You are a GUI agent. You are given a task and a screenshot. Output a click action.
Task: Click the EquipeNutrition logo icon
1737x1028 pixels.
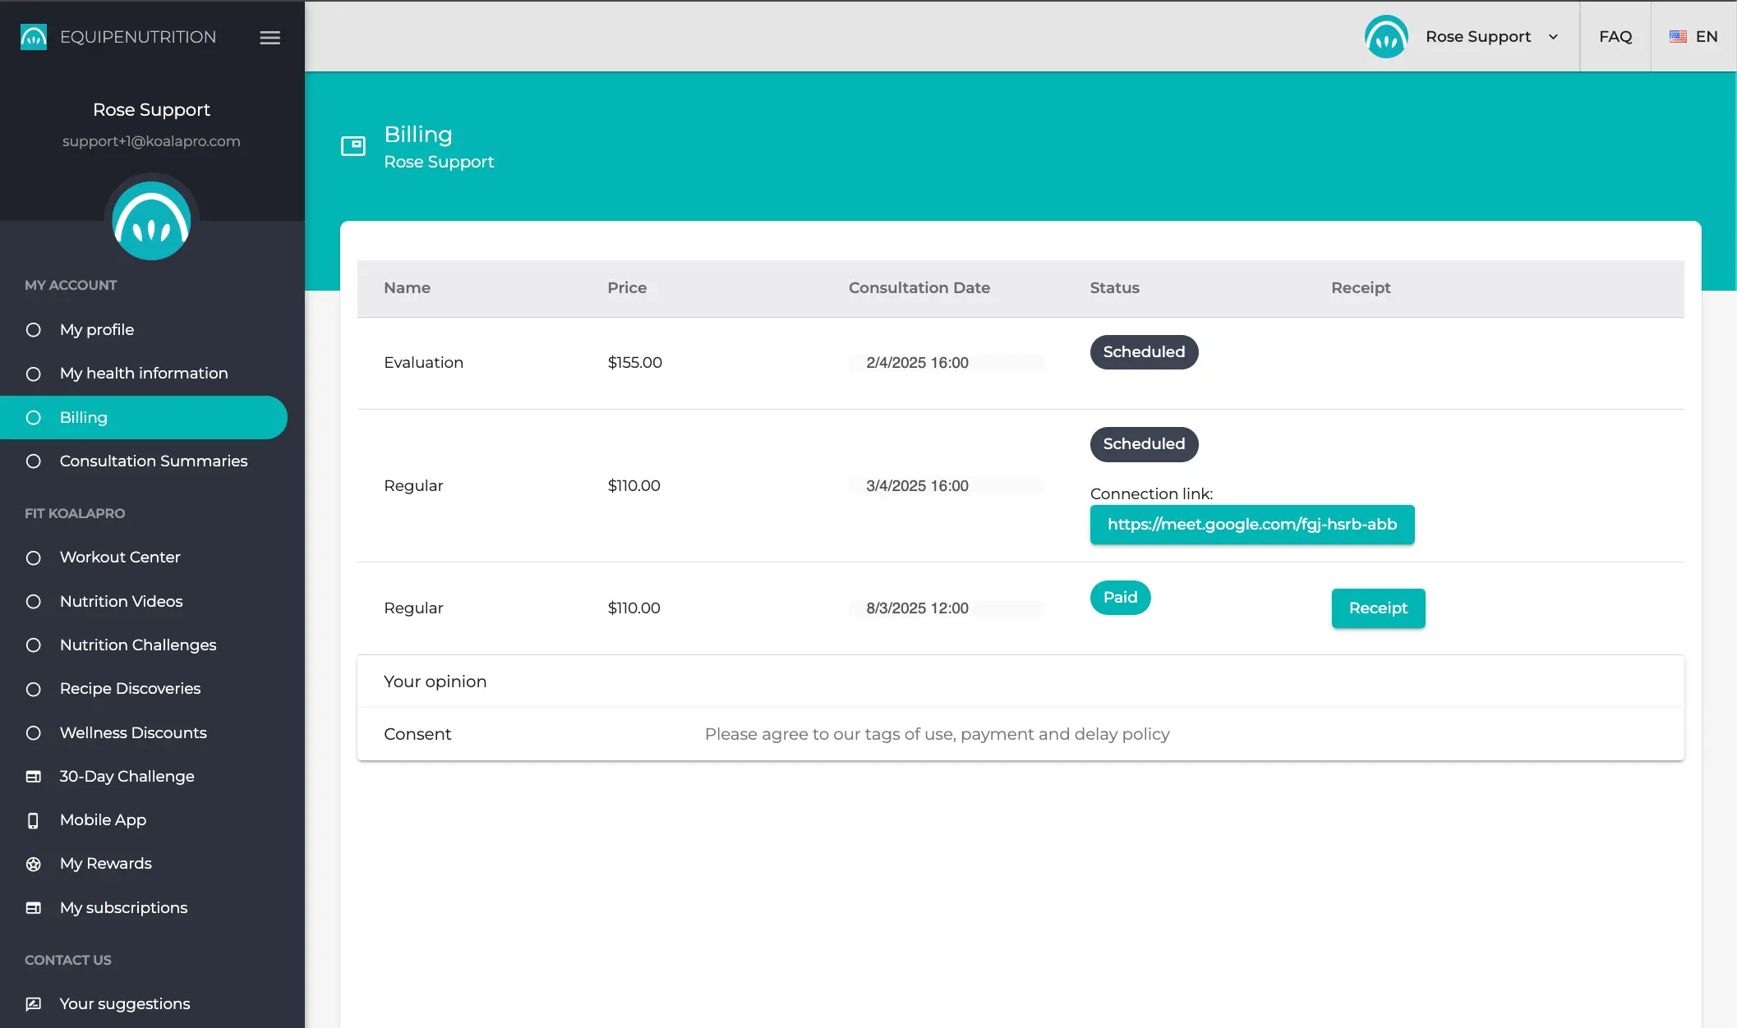coord(34,37)
